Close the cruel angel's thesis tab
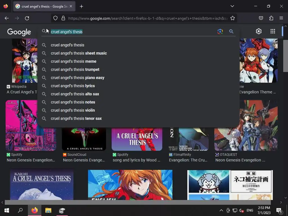The width and height of the screenshot is (288, 216). pos(71,6)
